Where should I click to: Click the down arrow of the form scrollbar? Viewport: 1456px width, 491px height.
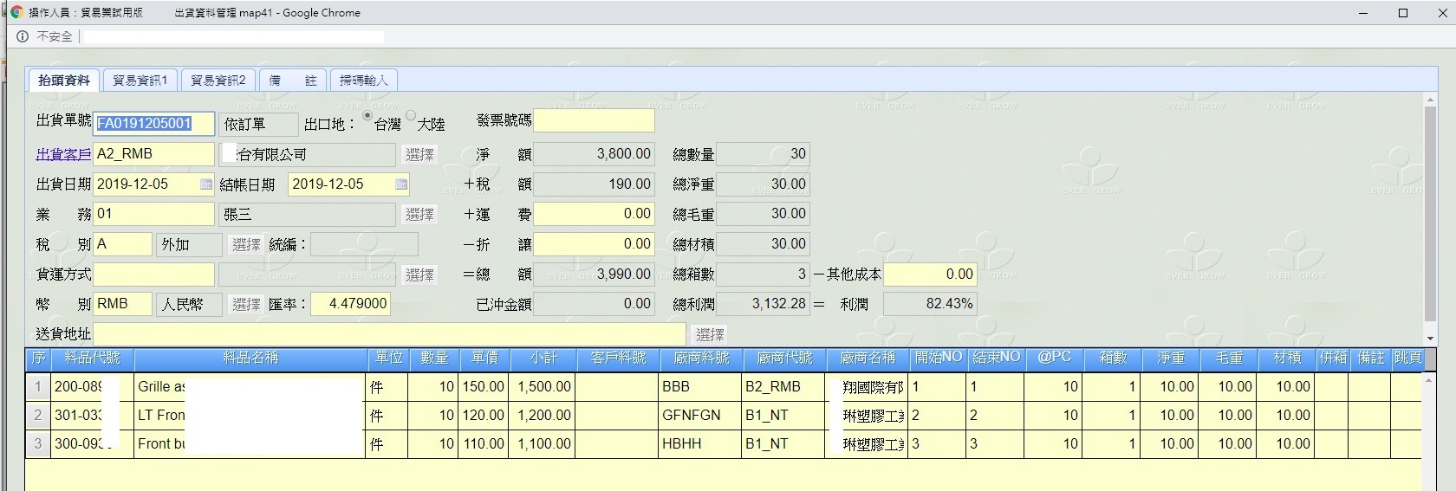pyautogui.click(x=1430, y=338)
